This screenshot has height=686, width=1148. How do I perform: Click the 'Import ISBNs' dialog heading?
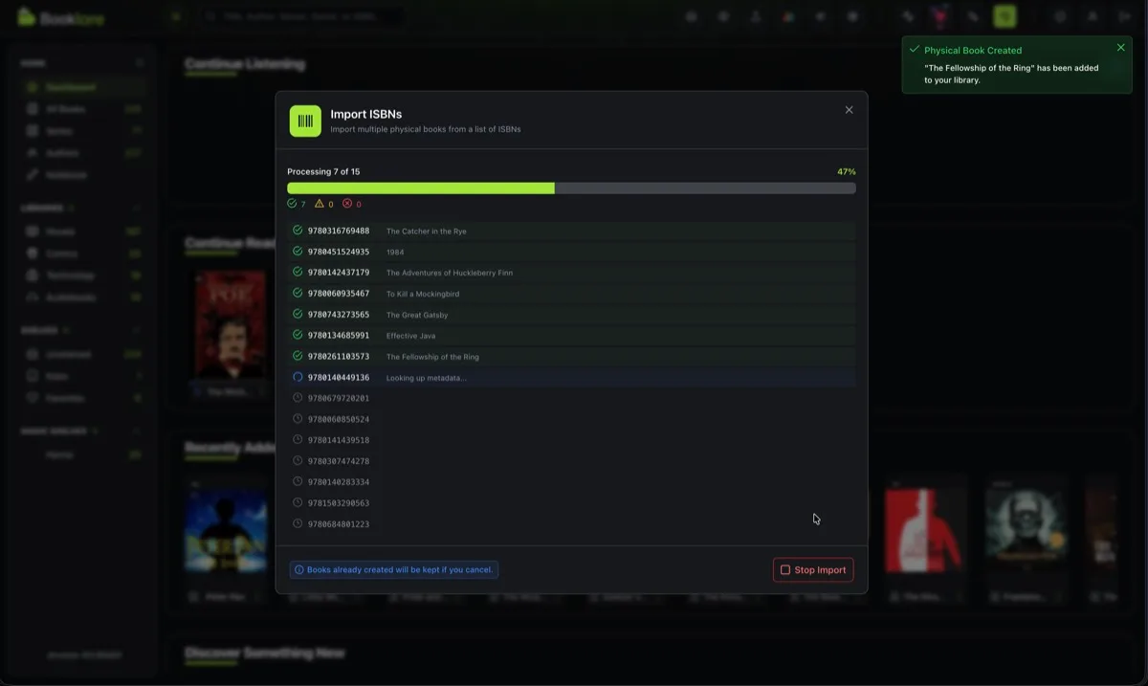[366, 114]
